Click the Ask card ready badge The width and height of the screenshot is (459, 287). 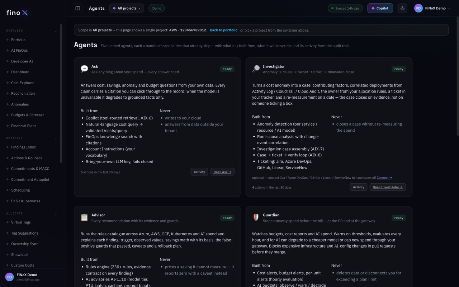point(227,69)
